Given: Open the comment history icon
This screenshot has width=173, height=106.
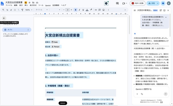Looking at the screenshot, I should click(x=117, y=3).
